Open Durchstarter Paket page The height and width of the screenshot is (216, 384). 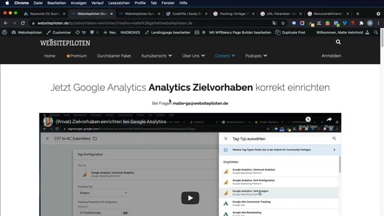pos(114,56)
